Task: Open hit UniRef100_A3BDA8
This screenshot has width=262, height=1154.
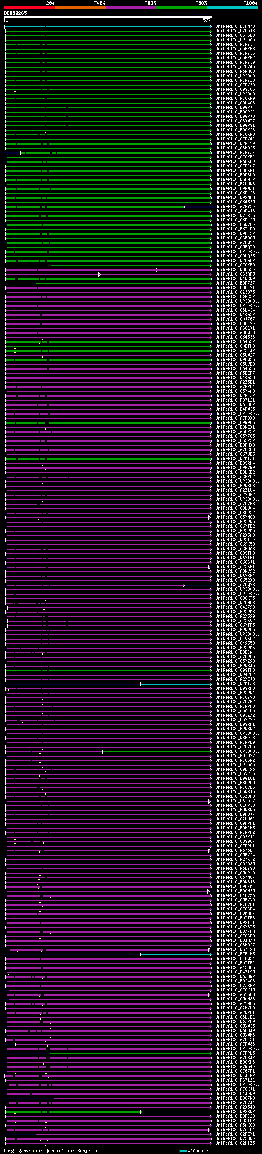Action: (x=235, y=549)
